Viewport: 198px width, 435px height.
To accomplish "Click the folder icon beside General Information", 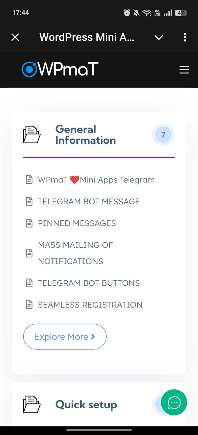I will coord(31,134).
